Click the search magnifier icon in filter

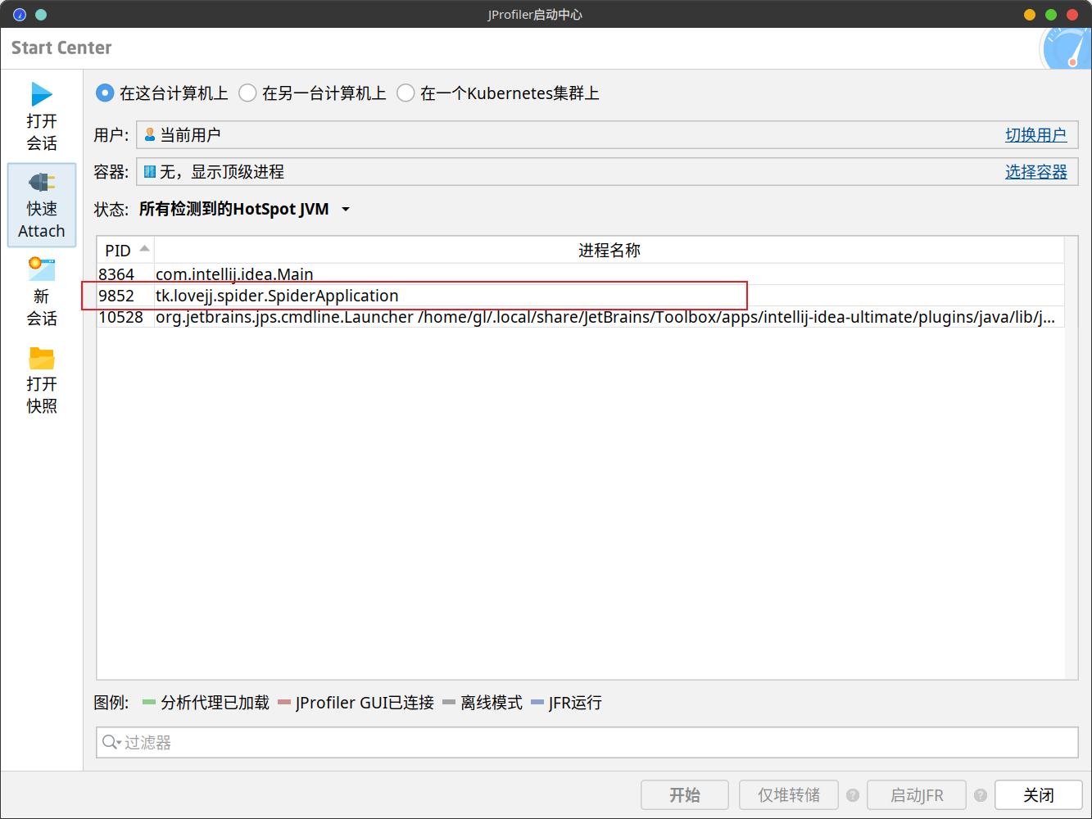110,743
